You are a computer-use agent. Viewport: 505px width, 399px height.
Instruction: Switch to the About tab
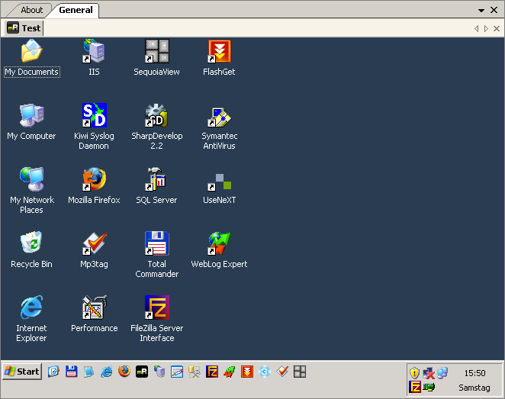click(31, 10)
